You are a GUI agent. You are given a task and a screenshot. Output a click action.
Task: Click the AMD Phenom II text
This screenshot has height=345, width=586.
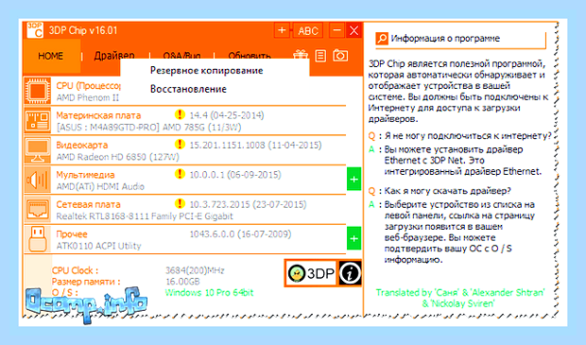pyautogui.click(x=88, y=97)
